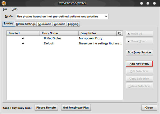This screenshot has height=114, width=160.
Task: Select the United States proxy name
Action: 53,38
